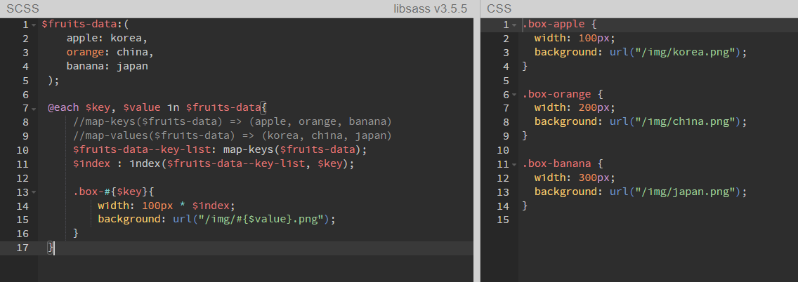The height and width of the screenshot is (282, 798).
Task: Place cursor on 'apple: korea,' in SCSS
Action: coord(107,38)
